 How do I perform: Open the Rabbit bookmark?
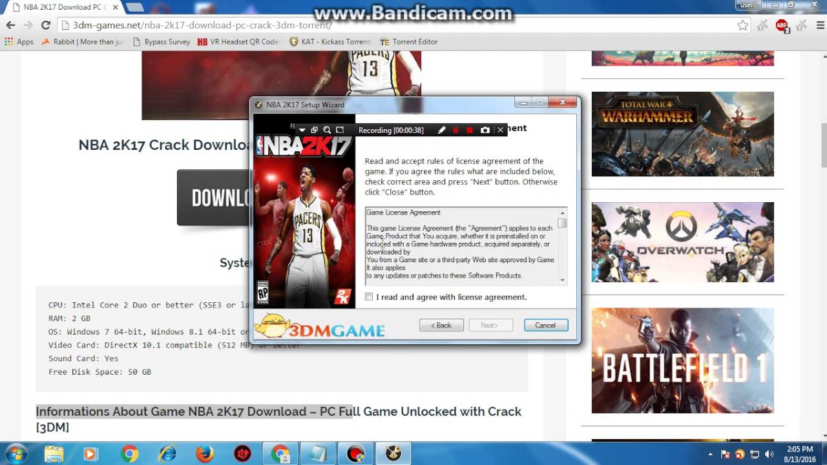point(82,42)
